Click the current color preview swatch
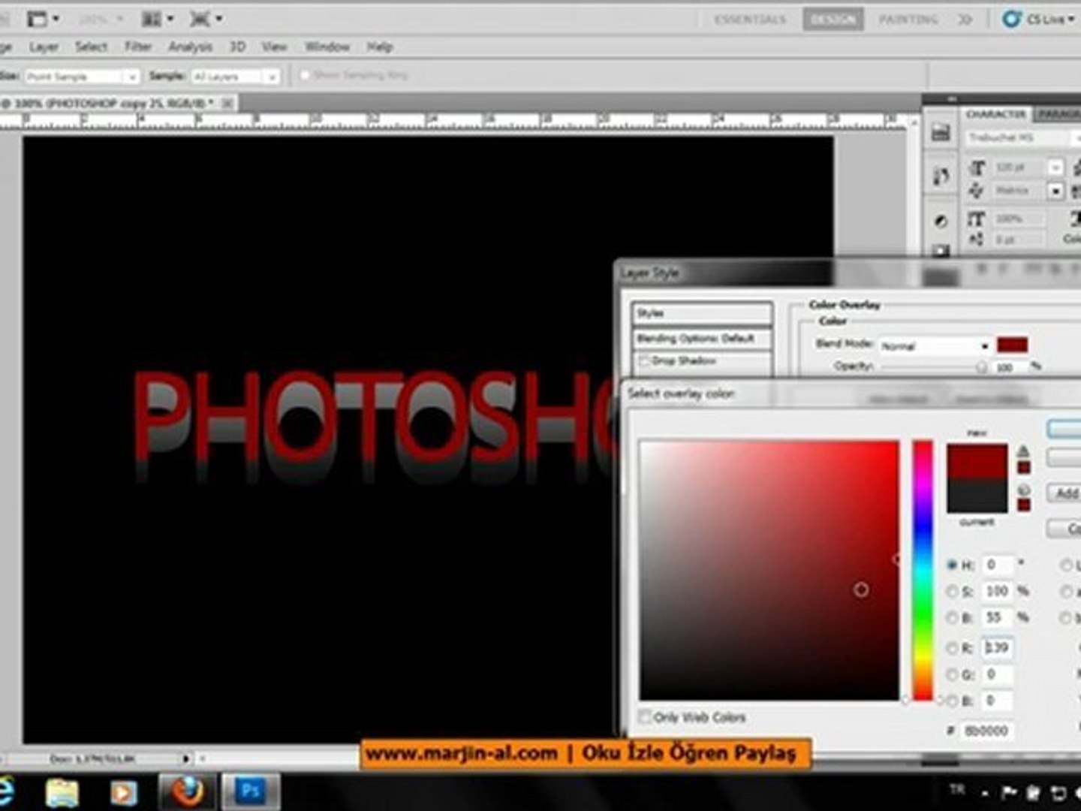This screenshot has width=1081, height=811. coord(977,497)
